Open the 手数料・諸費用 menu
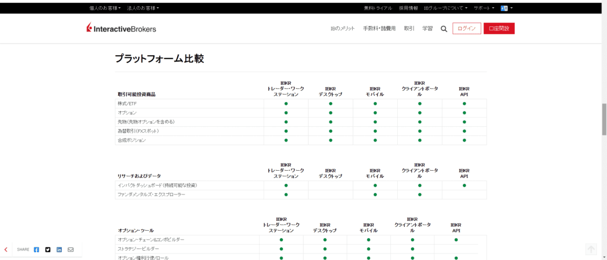Viewport: 607px width, 260px height. pos(379,29)
